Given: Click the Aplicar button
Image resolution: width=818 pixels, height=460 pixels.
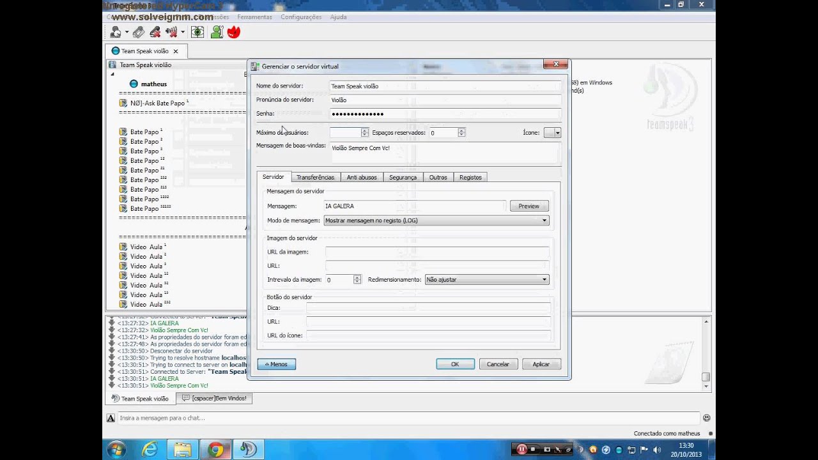Looking at the screenshot, I should [541, 364].
